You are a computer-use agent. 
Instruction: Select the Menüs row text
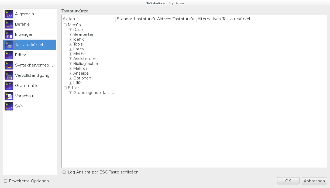pyautogui.click(x=74, y=25)
